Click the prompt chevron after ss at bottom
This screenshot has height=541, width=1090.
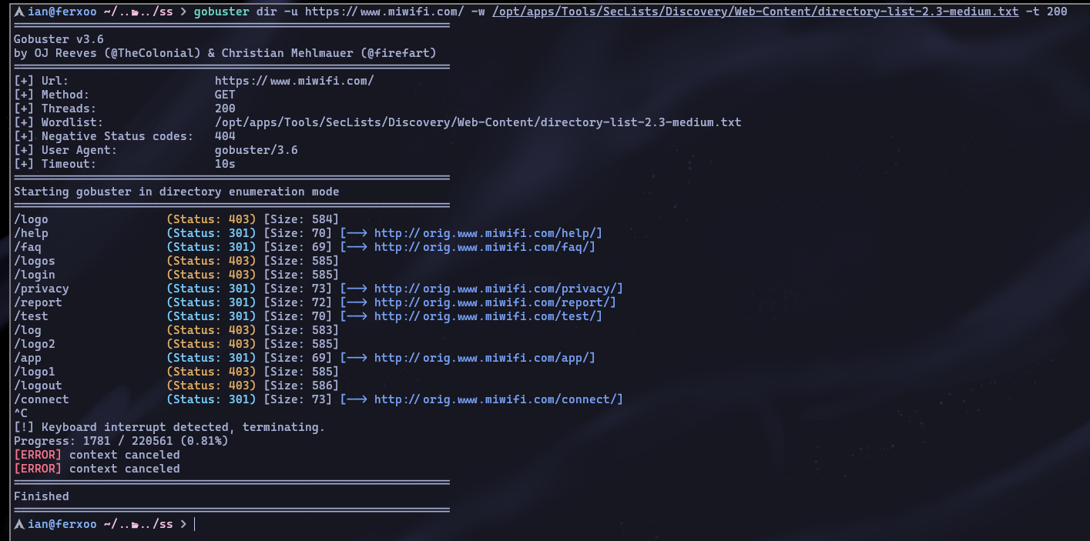[183, 524]
